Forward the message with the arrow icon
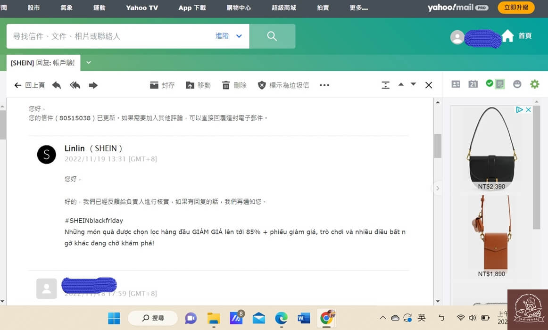548x330 pixels. point(93,85)
